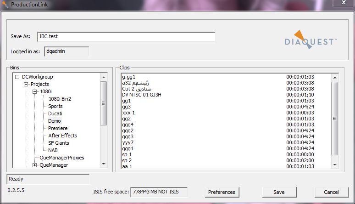Click the Bins scrollbar thumb
The width and height of the screenshot is (355, 204).
pos(104,103)
